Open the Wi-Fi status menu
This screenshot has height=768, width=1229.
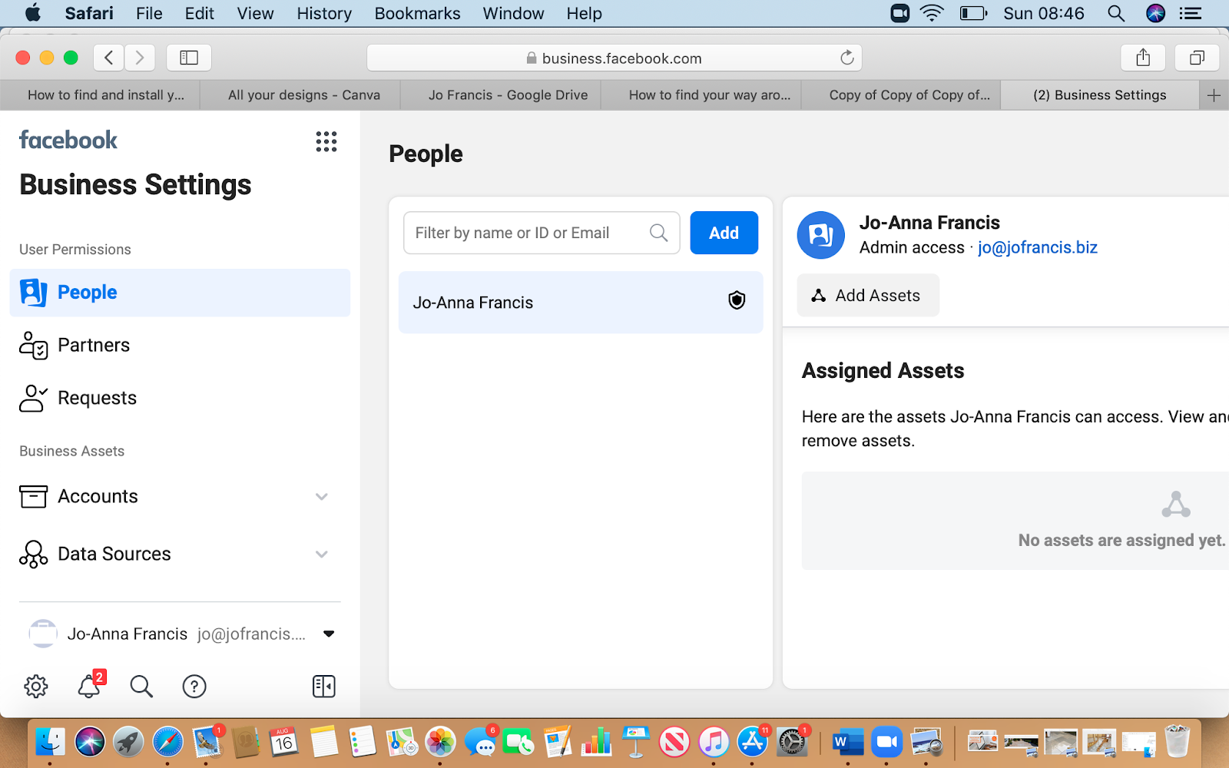point(932,13)
